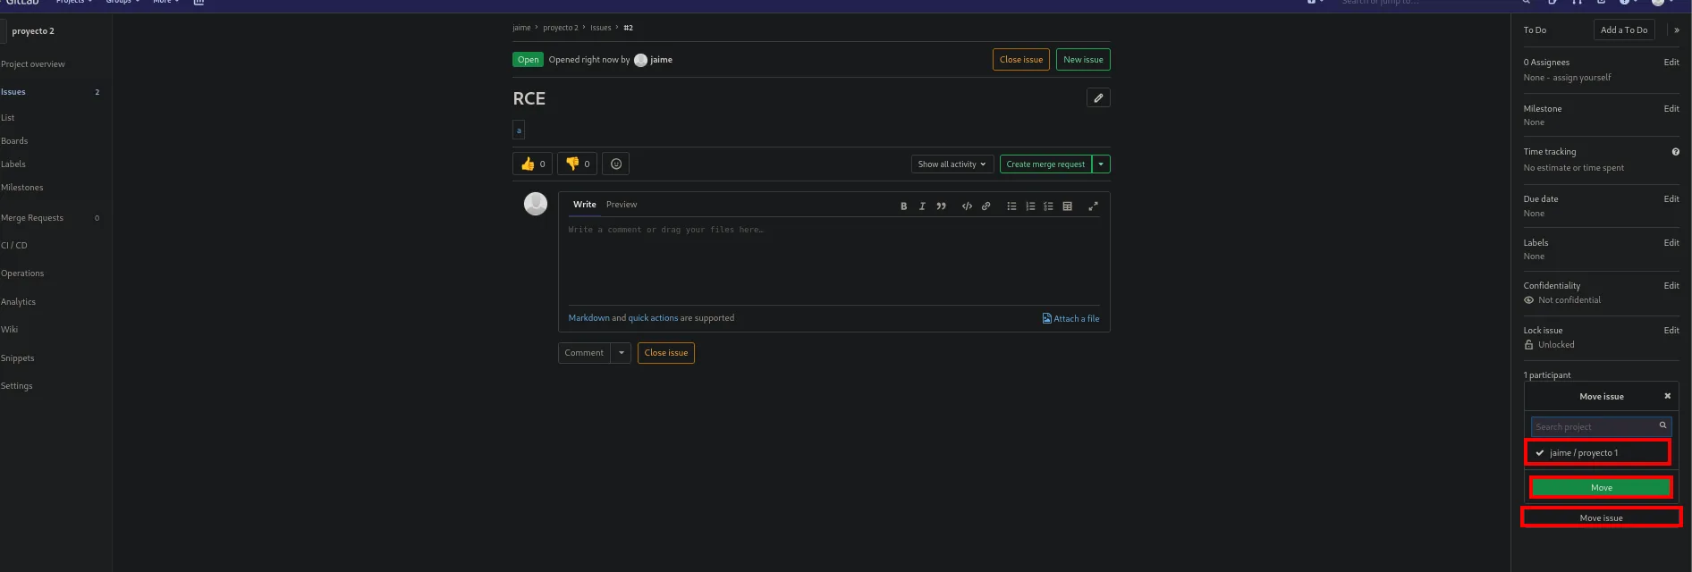
Task: Click Create merge request button
Action: click(1045, 164)
